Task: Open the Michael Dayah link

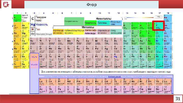Action: point(114,76)
